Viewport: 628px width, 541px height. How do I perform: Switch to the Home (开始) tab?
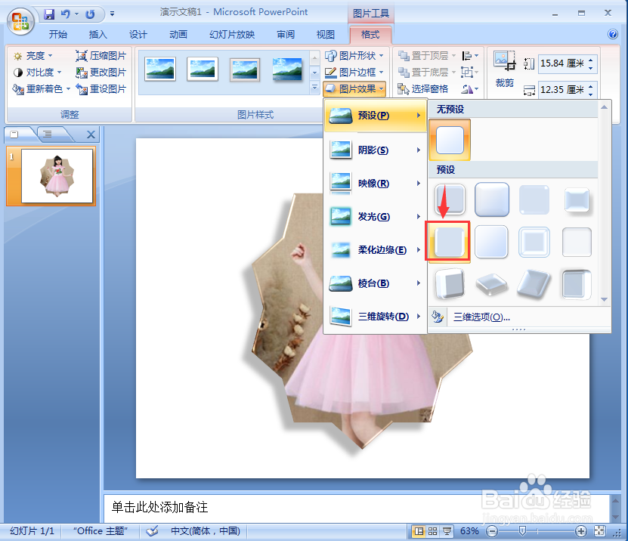point(58,35)
